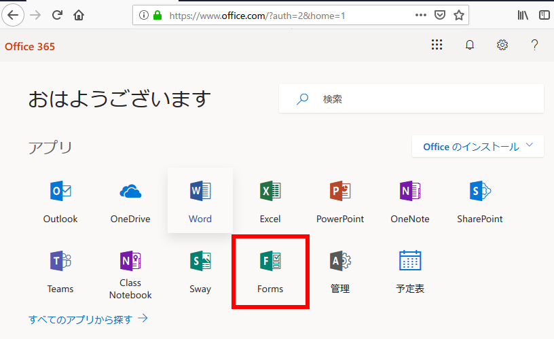Click the magnifier search icon
This screenshot has height=339, width=554.
(302, 99)
